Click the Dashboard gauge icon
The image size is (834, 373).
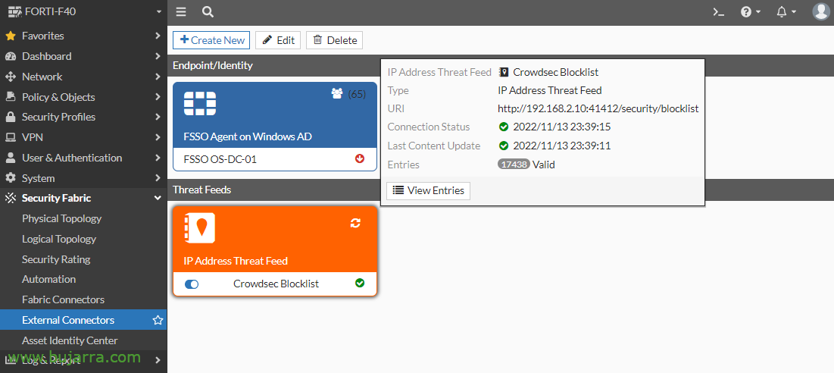click(10, 56)
